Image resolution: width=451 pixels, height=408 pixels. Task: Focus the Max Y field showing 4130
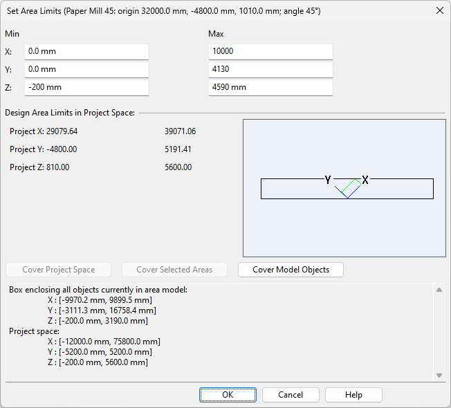click(x=270, y=70)
